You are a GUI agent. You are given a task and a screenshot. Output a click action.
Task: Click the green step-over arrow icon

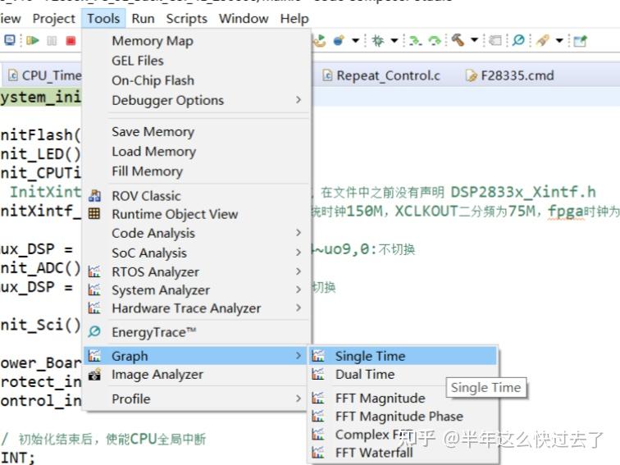tap(435, 41)
